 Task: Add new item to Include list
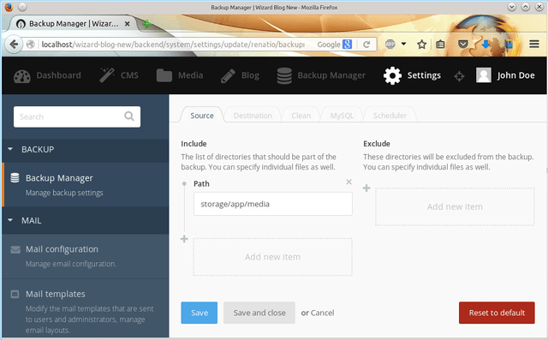[272, 257]
